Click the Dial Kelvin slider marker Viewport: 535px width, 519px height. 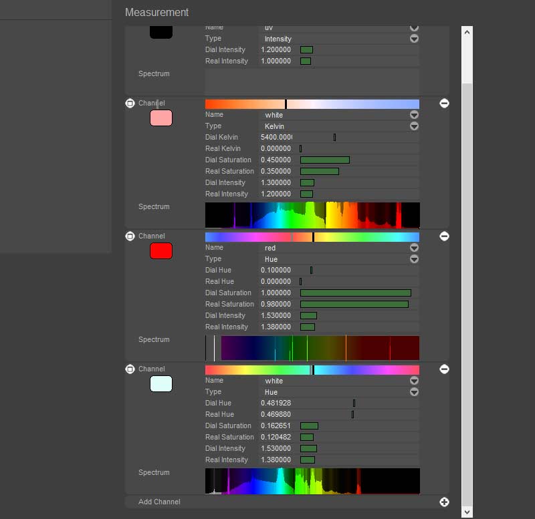tap(335, 137)
